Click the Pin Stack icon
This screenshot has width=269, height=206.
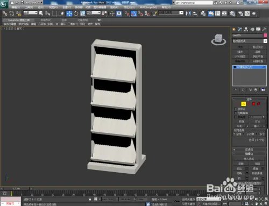click(236, 89)
